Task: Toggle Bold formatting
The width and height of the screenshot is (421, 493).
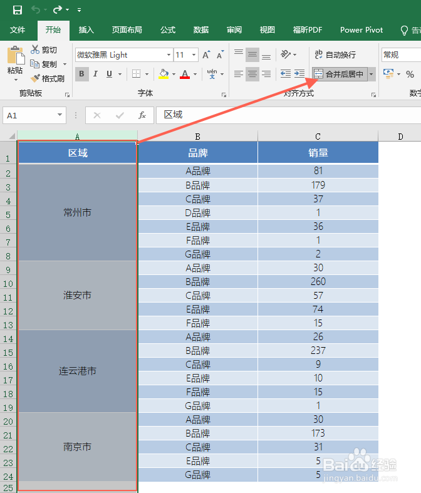Action: 81,74
